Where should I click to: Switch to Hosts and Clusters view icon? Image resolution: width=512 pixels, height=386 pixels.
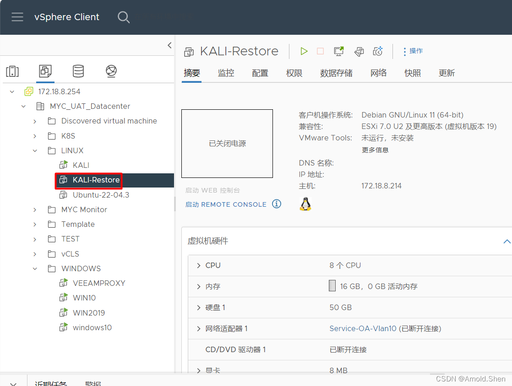(x=12, y=71)
